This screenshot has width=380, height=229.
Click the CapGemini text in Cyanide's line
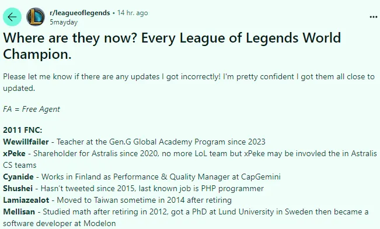pyautogui.click(x=261, y=177)
